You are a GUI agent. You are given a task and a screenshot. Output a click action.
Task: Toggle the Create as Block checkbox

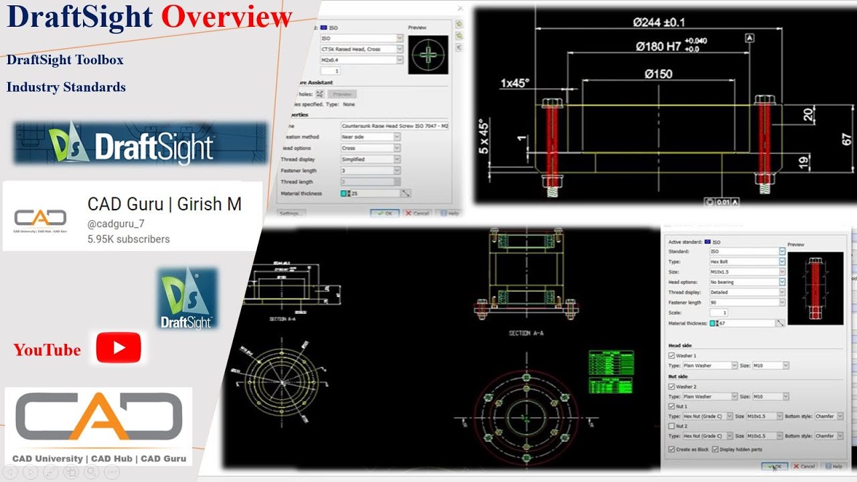pyautogui.click(x=672, y=449)
